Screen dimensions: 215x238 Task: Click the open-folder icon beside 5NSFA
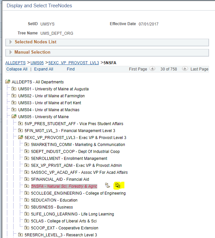(x=107, y=185)
